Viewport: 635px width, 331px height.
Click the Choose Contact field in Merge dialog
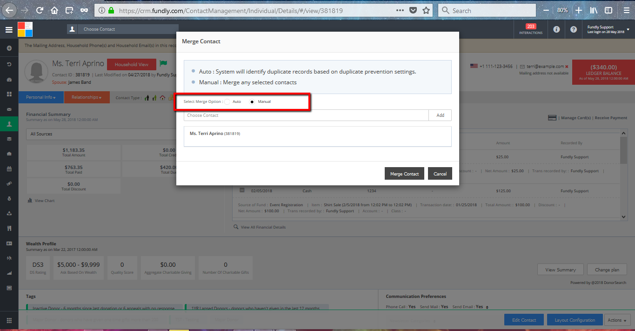click(306, 115)
